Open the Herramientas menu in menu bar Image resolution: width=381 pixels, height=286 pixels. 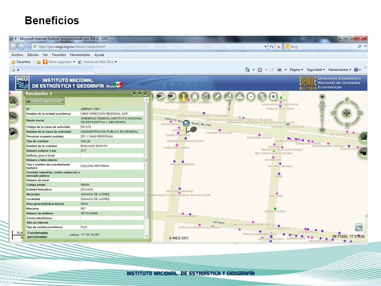point(80,55)
